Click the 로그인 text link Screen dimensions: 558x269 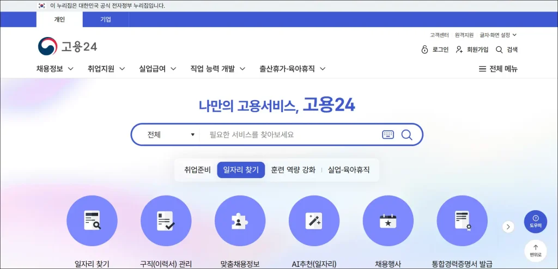click(x=440, y=50)
